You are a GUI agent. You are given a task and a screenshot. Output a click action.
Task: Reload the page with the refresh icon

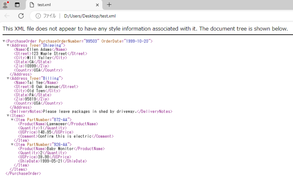pyautogui.click(x=21, y=16)
